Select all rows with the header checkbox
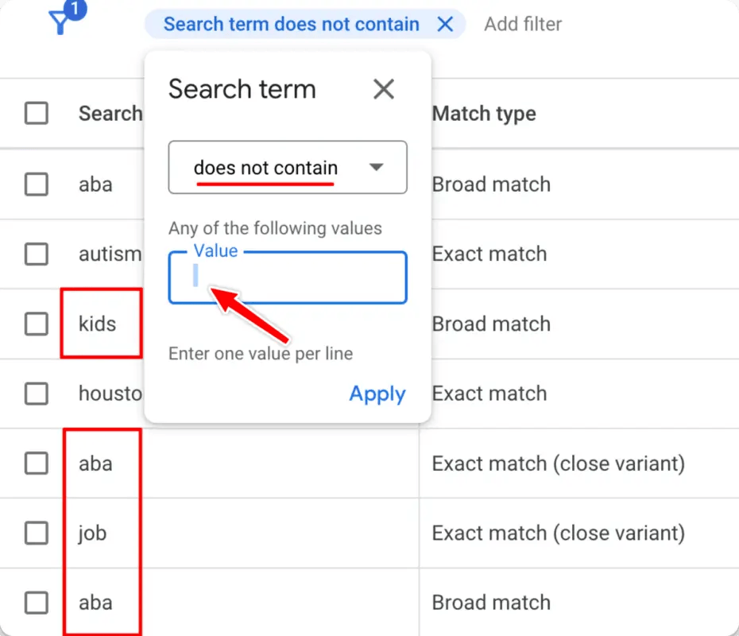Screen dimensions: 739x636 37,113
